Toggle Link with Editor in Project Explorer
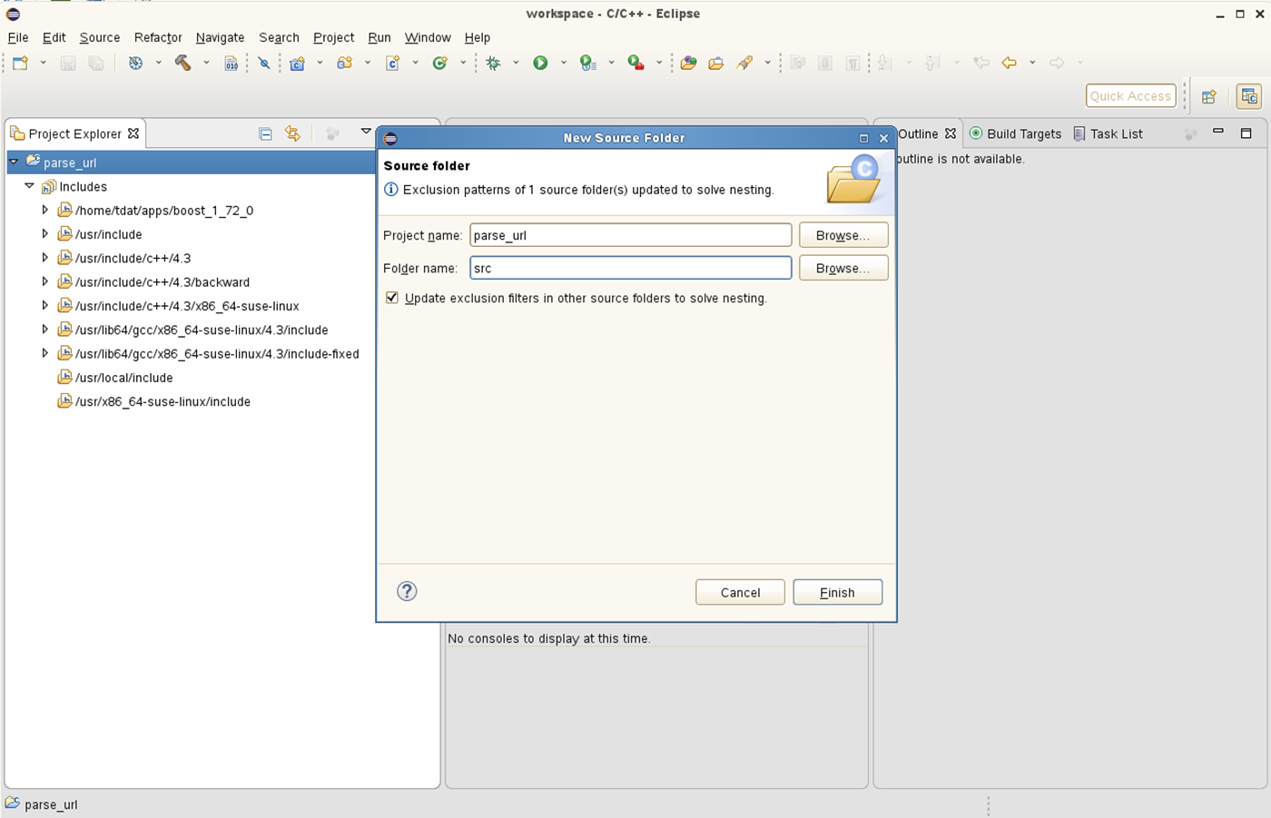 (292, 133)
